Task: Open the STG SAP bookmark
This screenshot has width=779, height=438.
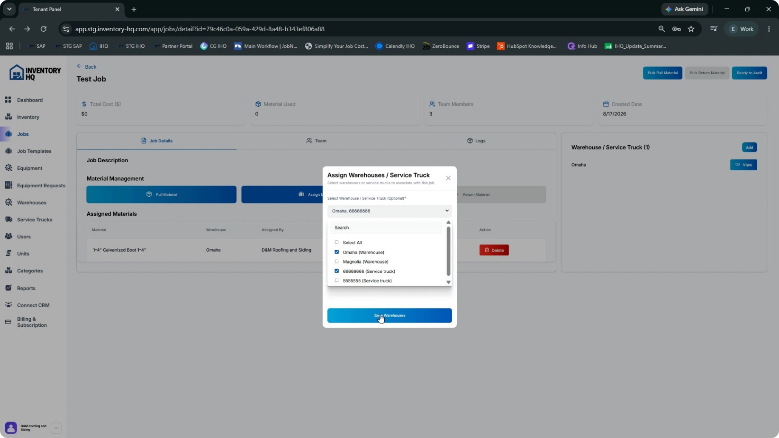Action: tap(68, 46)
